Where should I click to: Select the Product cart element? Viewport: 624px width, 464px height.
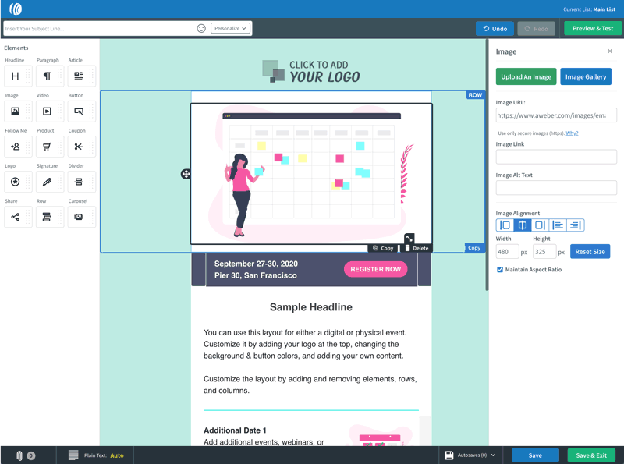tap(47, 147)
